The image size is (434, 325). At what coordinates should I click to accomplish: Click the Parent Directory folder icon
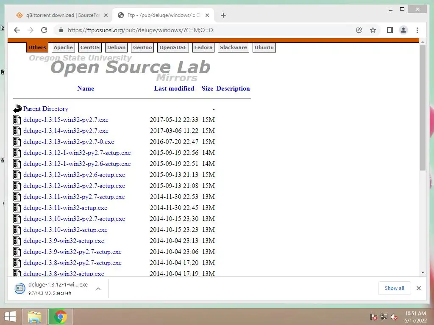tap(17, 109)
